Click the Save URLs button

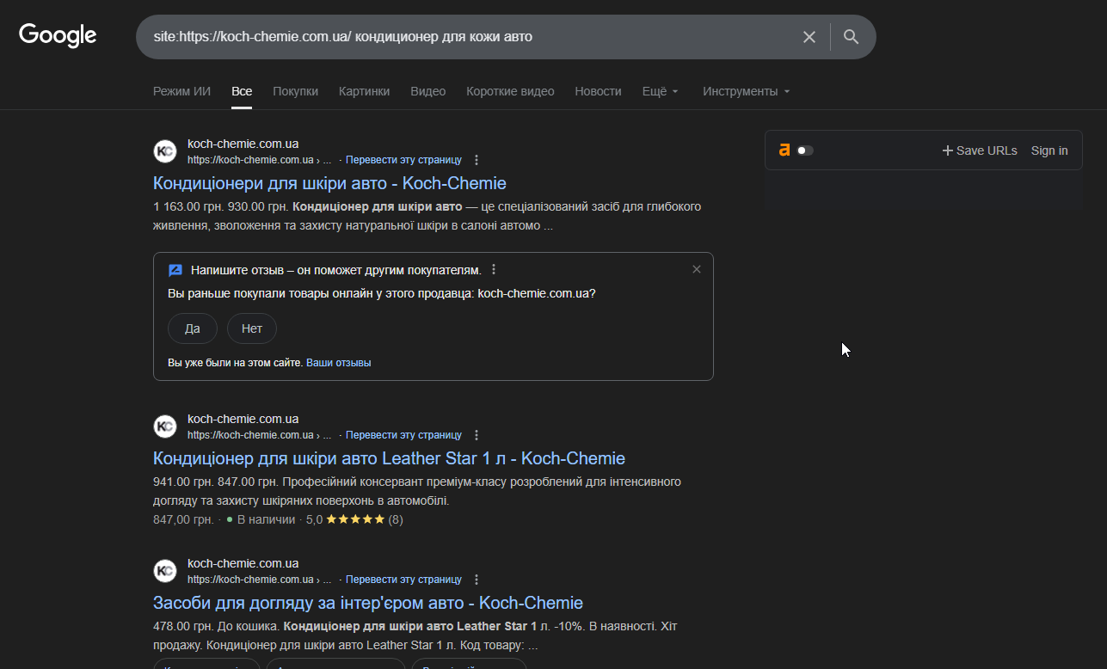pyautogui.click(x=979, y=150)
